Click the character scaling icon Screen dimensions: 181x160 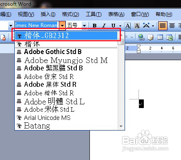[x=146, y=25]
